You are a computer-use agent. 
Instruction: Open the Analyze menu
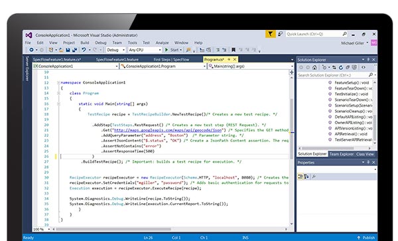coord(163,42)
